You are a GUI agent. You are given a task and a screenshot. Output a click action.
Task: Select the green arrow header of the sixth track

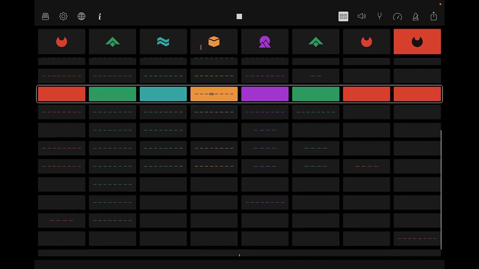(x=316, y=41)
